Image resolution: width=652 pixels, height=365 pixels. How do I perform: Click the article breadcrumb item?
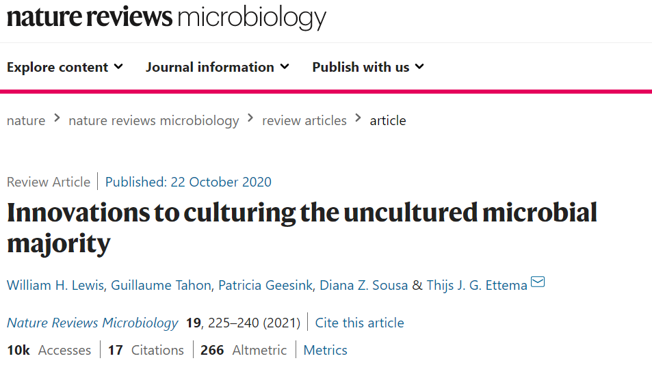tap(388, 120)
